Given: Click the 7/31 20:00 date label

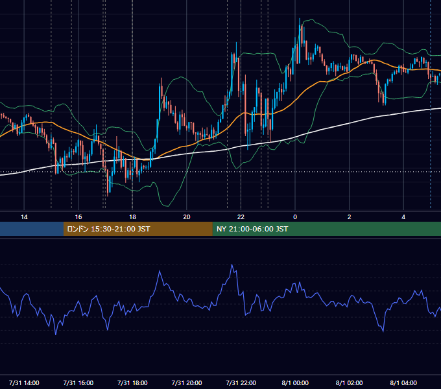Looking at the screenshot, I should 187,383.
